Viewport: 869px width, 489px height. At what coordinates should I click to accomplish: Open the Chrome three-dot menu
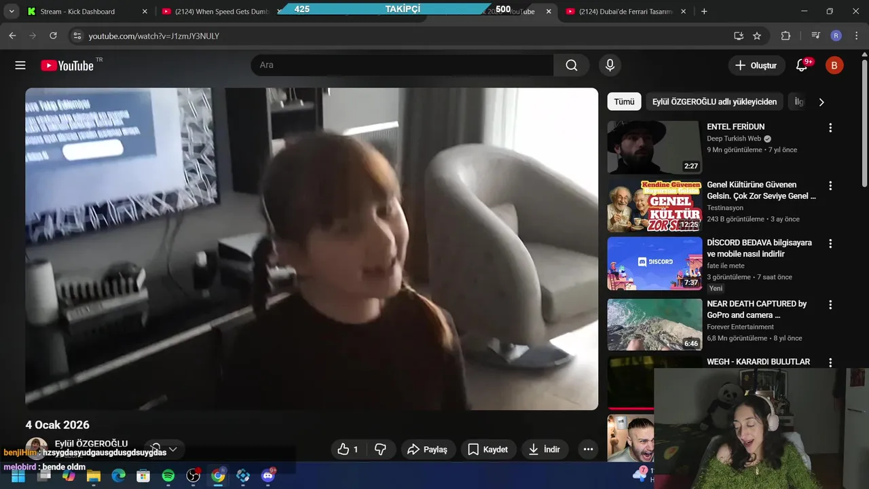point(856,36)
